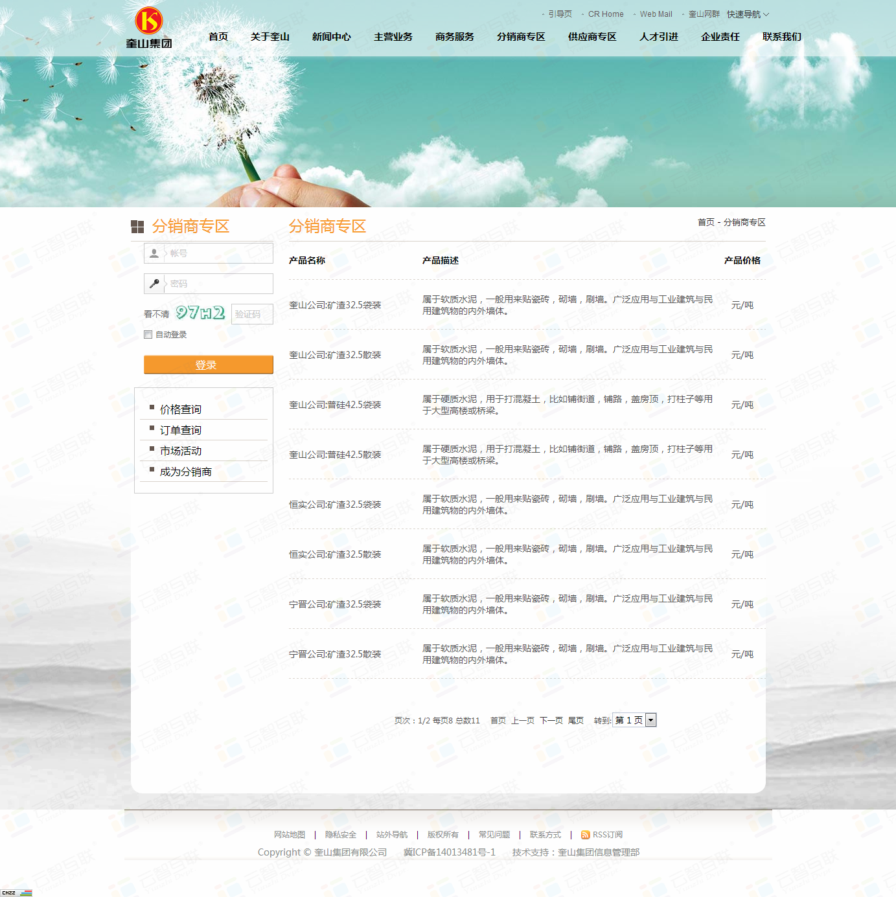Click footer 网站地图 link
The image size is (896, 897).
coord(290,835)
